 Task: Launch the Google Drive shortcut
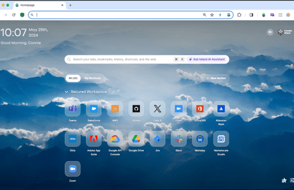(x=136, y=139)
